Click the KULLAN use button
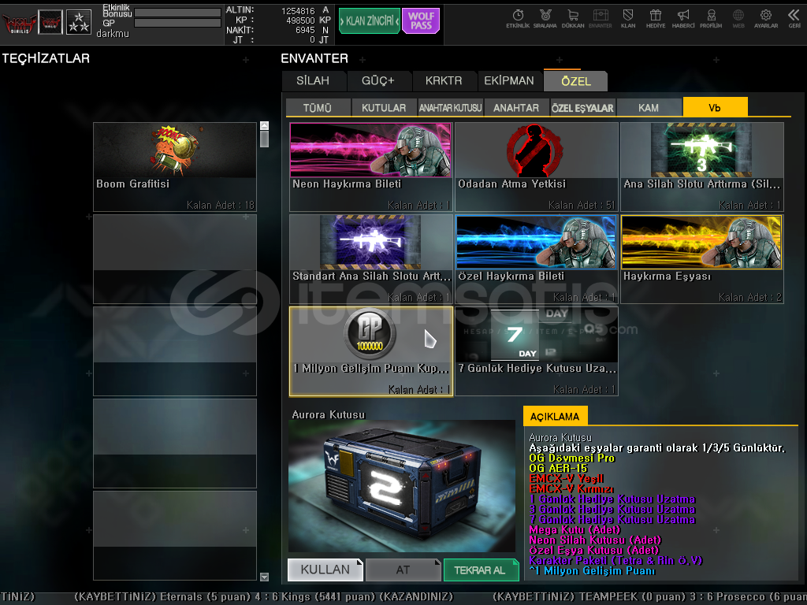The height and width of the screenshot is (605, 807). click(325, 570)
